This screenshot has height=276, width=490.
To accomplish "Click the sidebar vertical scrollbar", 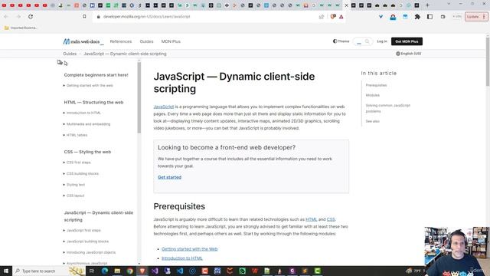I will 139,97.
